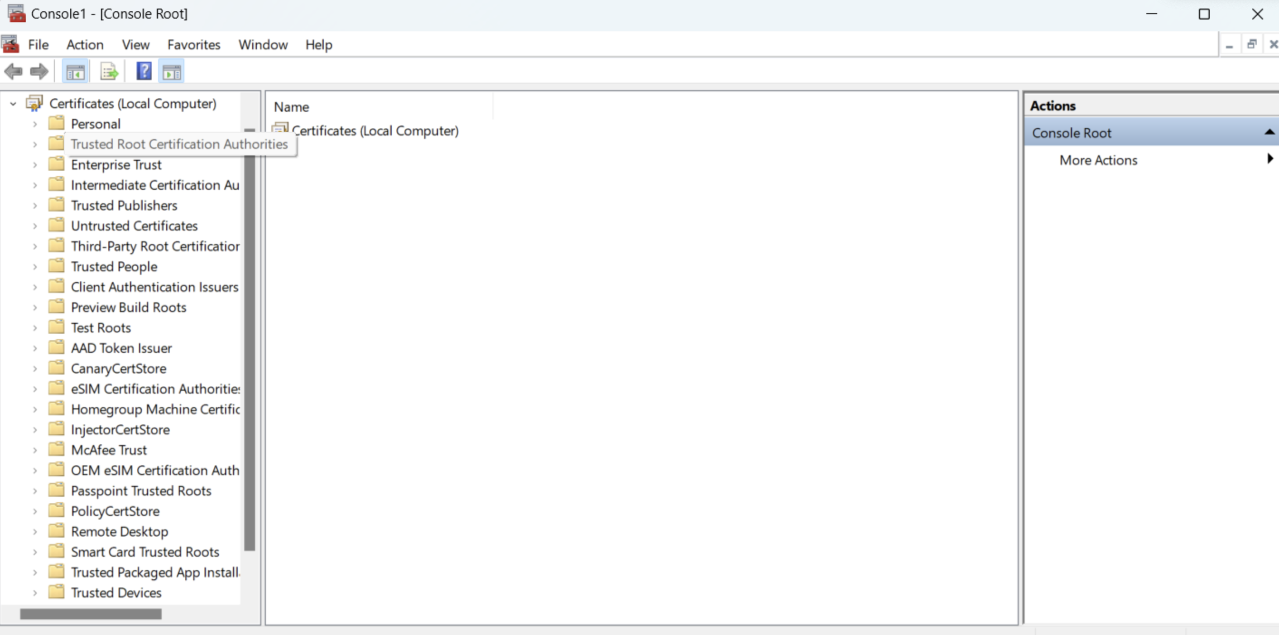This screenshot has width=1279, height=635.
Task: Click the Export List toolbar icon
Action: 109,72
